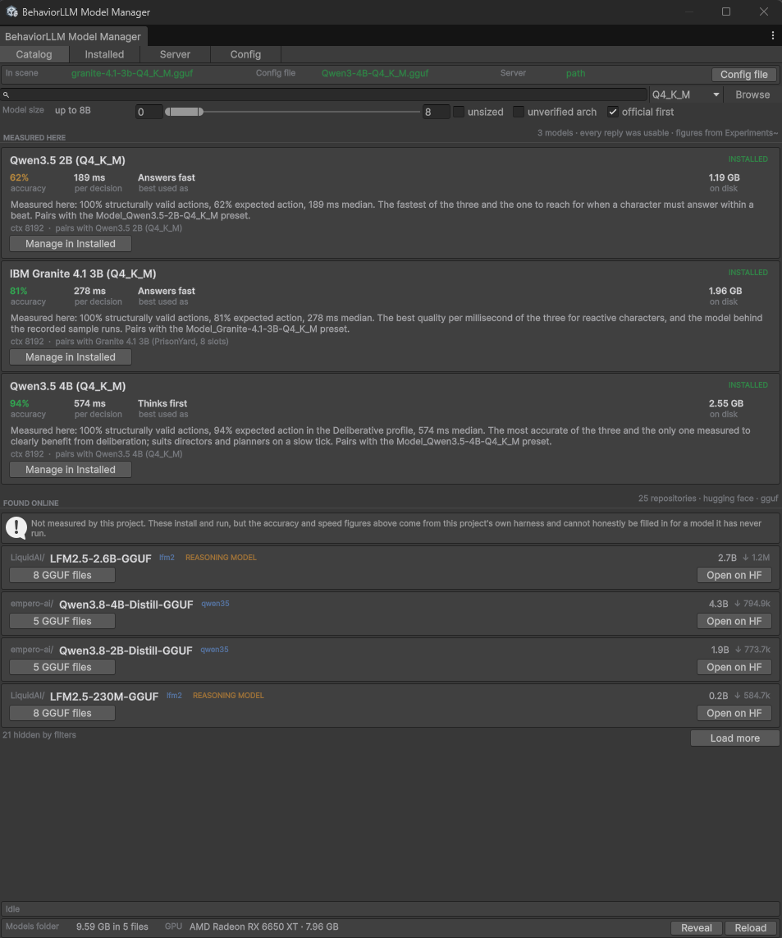
Task: Click the LFM2.5-230M-GGUF repository name
Action: pyautogui.click(x=104, y=697)
